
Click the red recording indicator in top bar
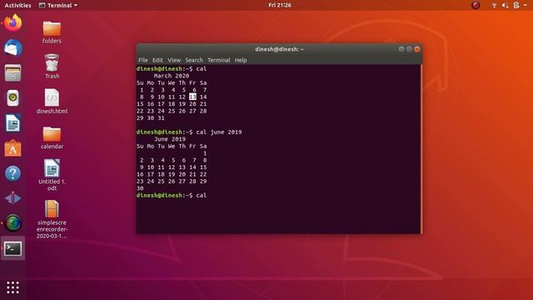click(476, 5)
